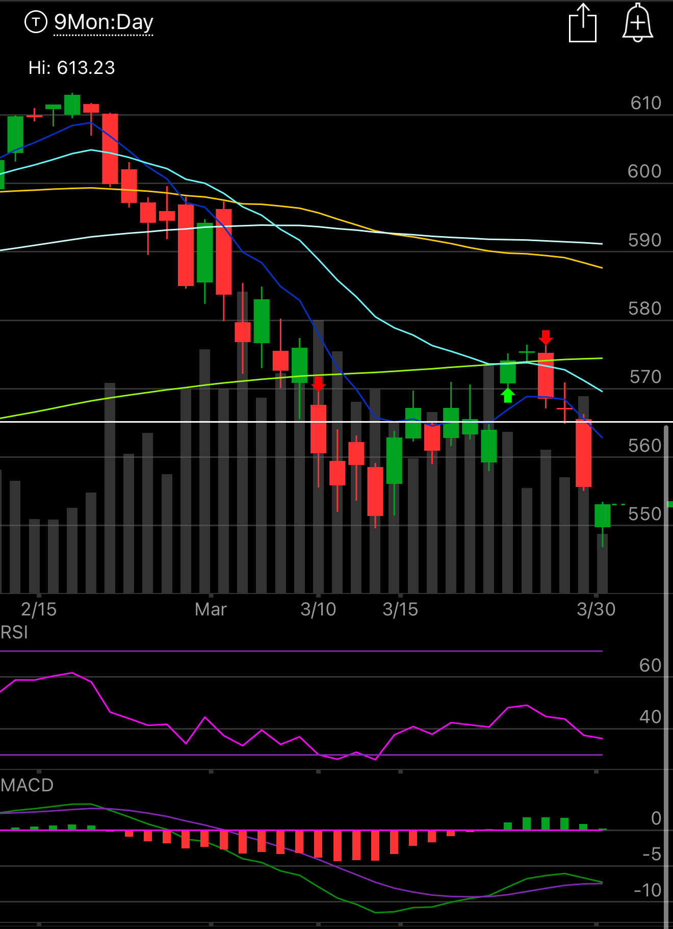Click the MACD -10 scale label
This screenshot has height=929, width=673.
pos(648,890)
